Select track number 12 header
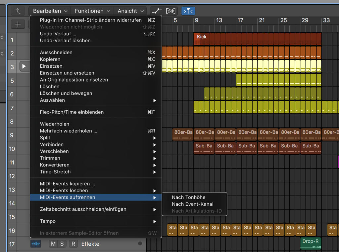Image resolution: width=339 pixels, height=252 pixels. tap(12, 176)
